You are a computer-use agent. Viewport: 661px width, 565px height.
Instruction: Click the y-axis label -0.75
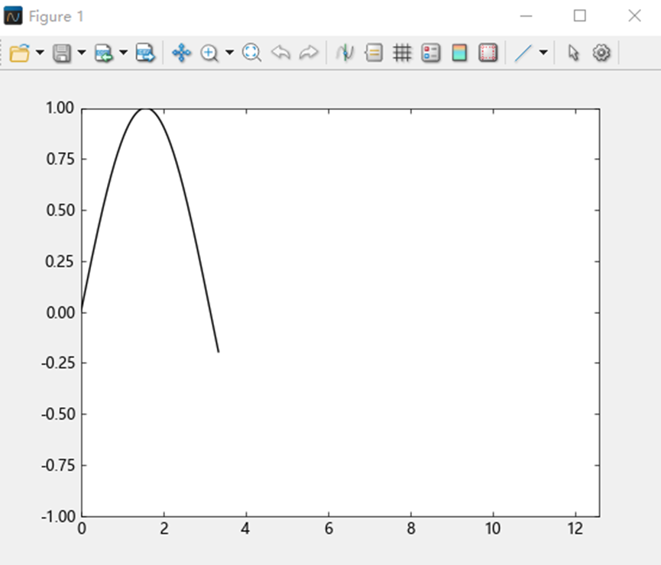pyautogui.click(x=58, y=466)
